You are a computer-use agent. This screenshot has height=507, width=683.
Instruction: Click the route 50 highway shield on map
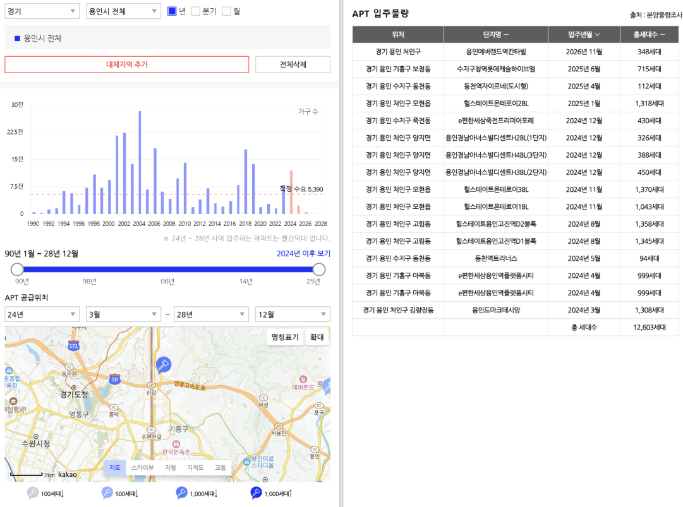click(114, 379)
